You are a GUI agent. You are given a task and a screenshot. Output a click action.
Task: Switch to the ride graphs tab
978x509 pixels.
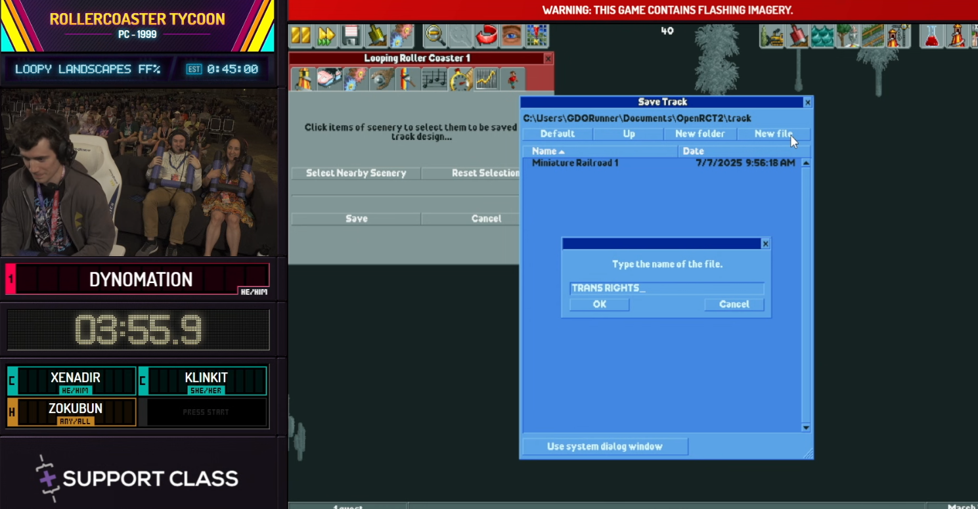pos(486,79)
